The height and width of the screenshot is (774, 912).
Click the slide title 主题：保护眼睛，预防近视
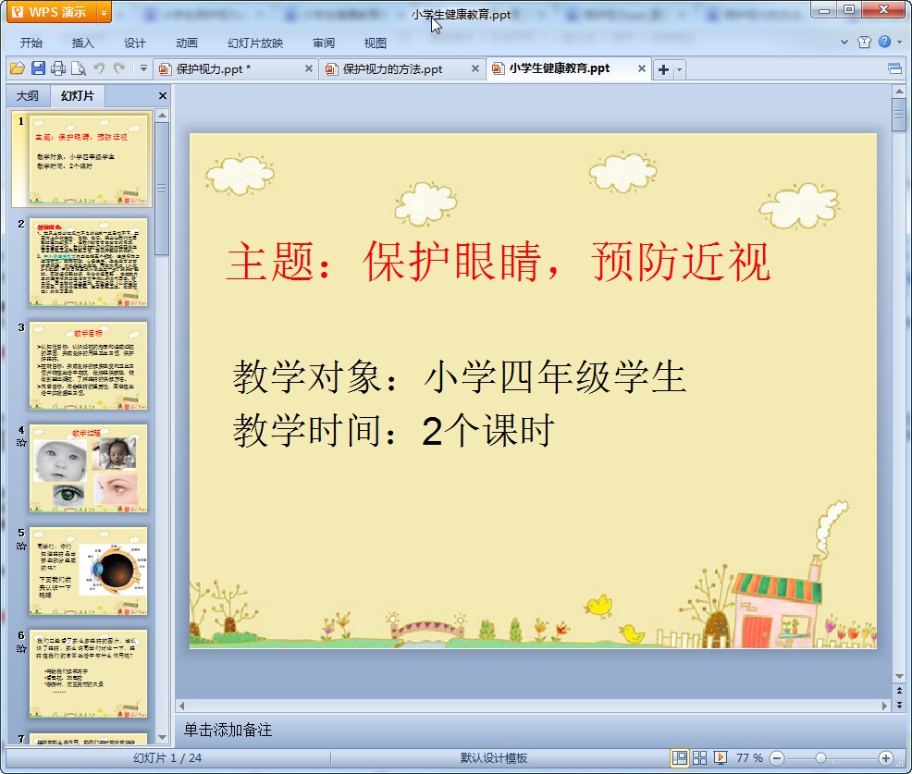[499, 262]
